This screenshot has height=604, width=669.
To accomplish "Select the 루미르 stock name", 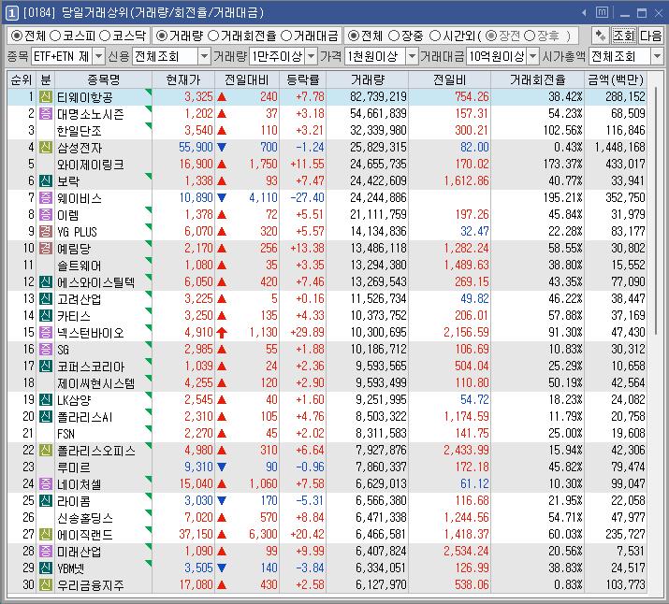I will (x=74, y=467).
